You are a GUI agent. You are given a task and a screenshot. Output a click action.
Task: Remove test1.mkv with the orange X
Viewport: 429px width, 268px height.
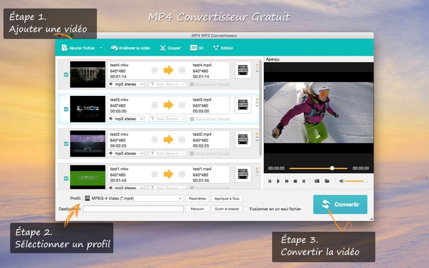[257, 169]
